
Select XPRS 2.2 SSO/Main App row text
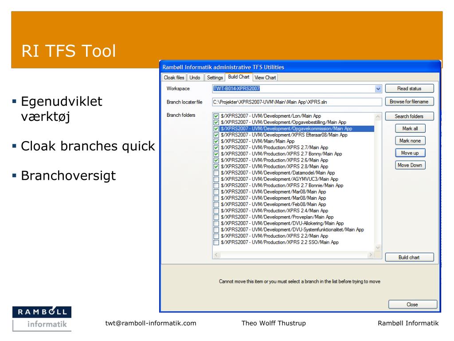[x=279, y=242]
